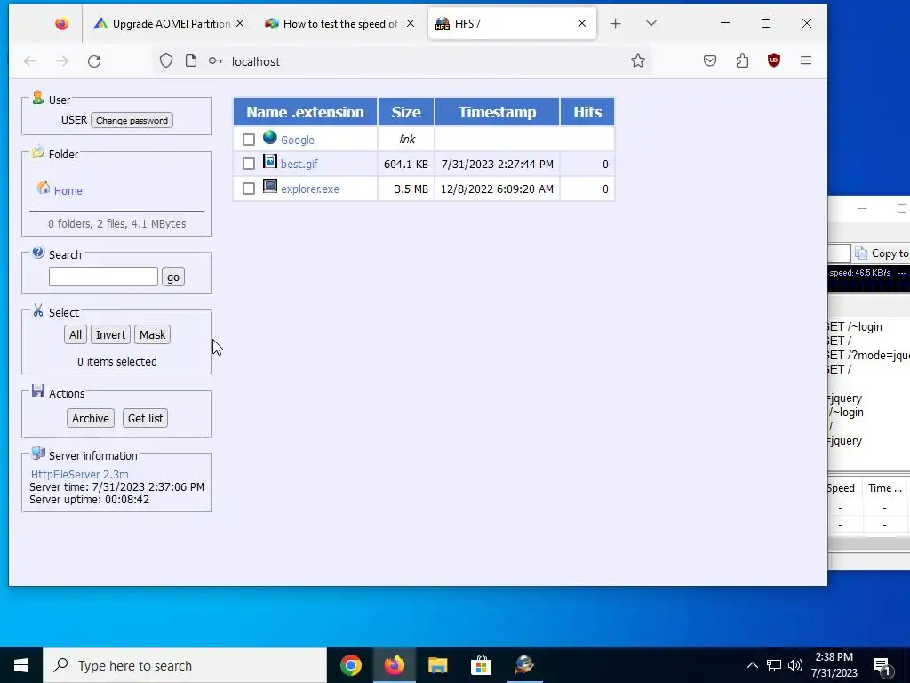Open a new tab
Image resolution: width=910 pixels, height=683 pixels.
(615, 23)
